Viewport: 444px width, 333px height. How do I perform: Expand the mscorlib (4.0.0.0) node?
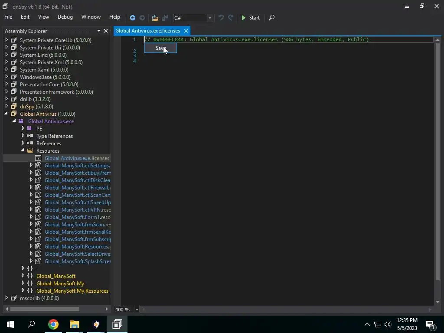coord(7,298)
